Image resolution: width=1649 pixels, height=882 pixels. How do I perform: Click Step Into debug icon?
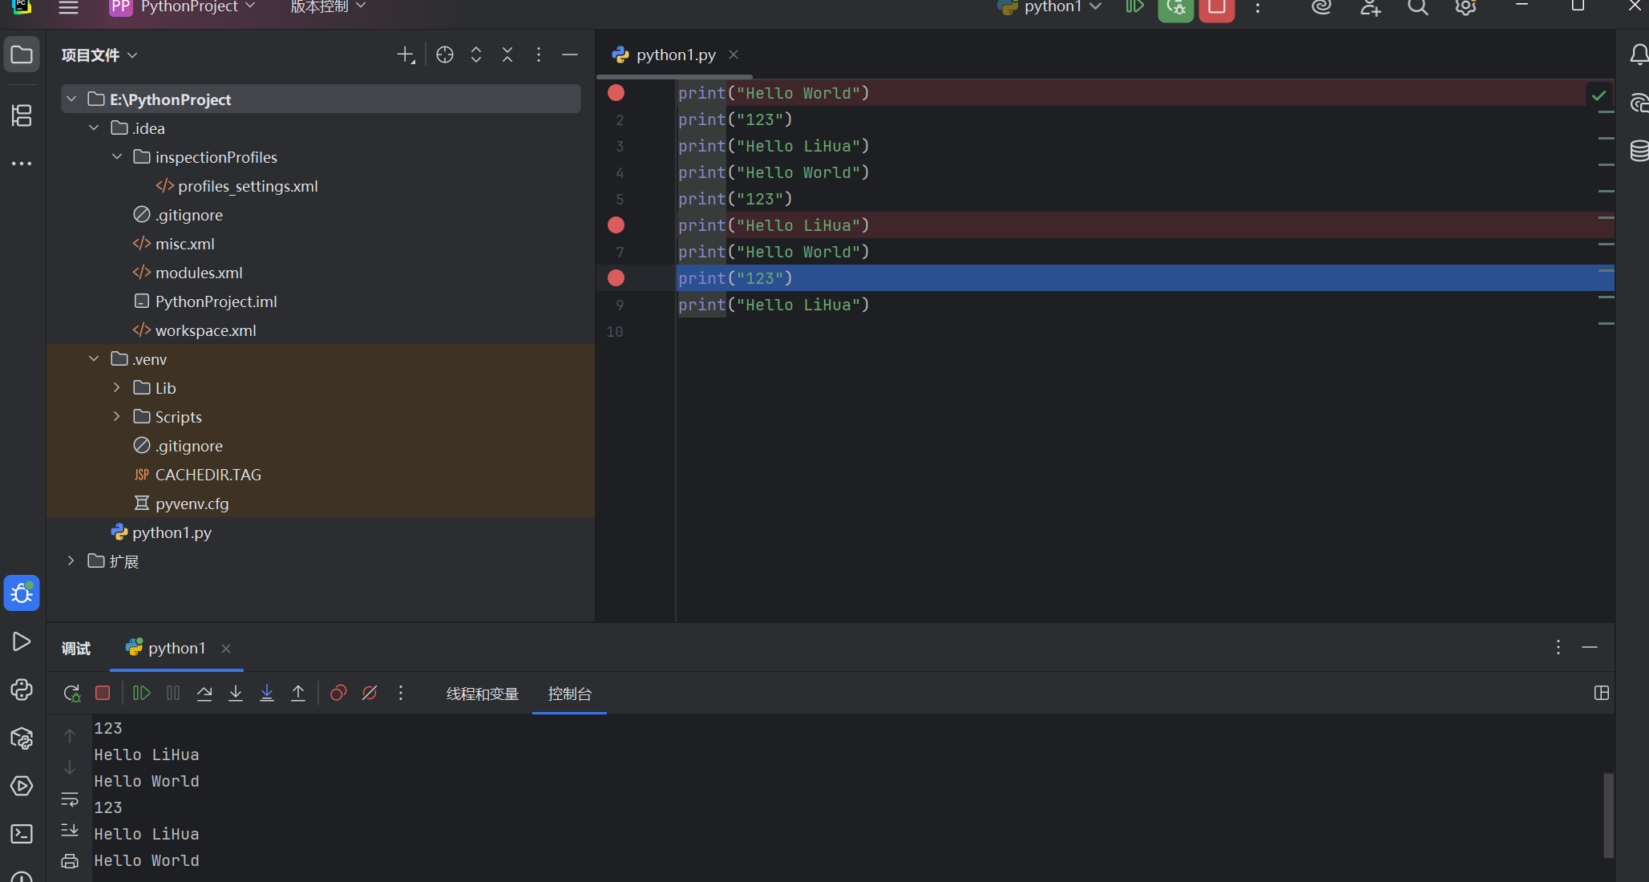click(236, 693)
